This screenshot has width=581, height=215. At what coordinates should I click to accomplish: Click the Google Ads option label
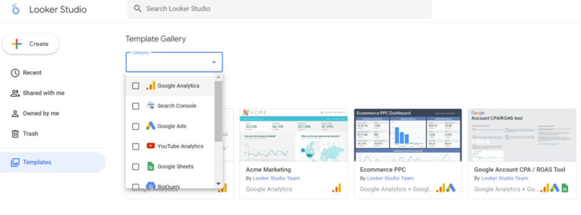172,126
